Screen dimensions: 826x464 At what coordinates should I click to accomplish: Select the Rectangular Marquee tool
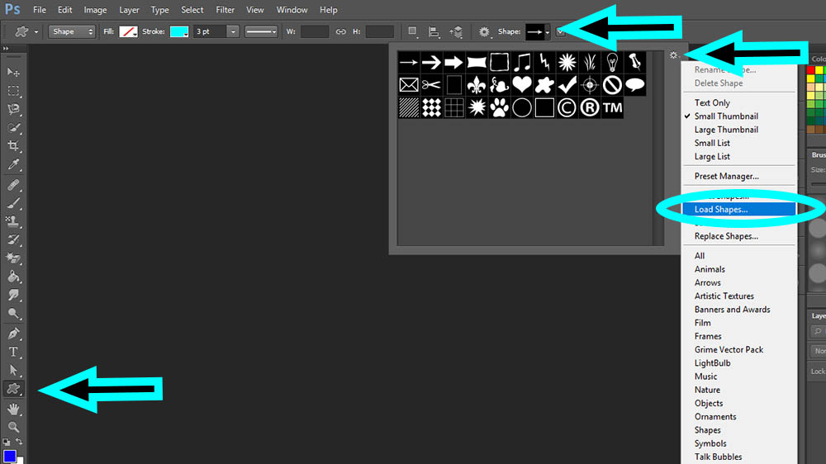coord(13,91)
